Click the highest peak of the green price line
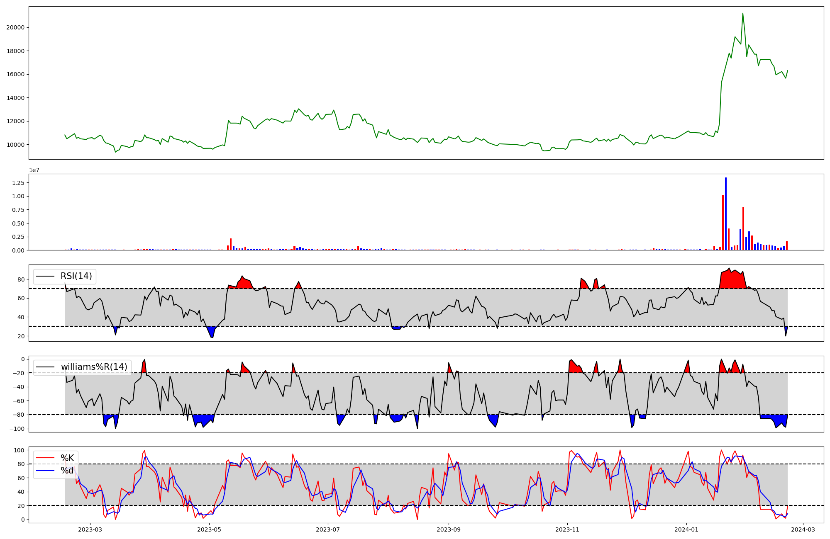Viewport: 830px width, 539px height. coord(743,14)
